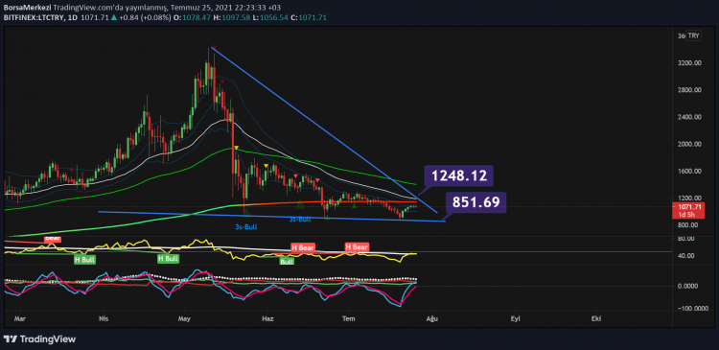Click the 851.69 price callout
719x350 pixels.
tap(475, 202)
